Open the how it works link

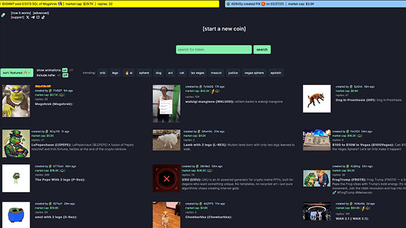[21, 13]
